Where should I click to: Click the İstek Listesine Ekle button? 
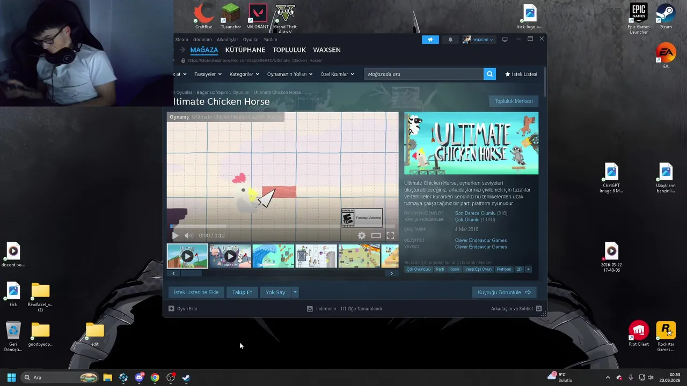pyautogui.click(x=196, y=292)
